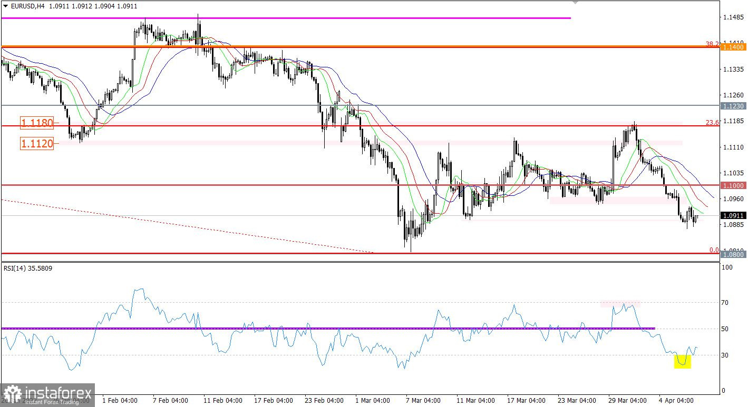Click the 23 Feb 04:00 date label

point(323,401)
